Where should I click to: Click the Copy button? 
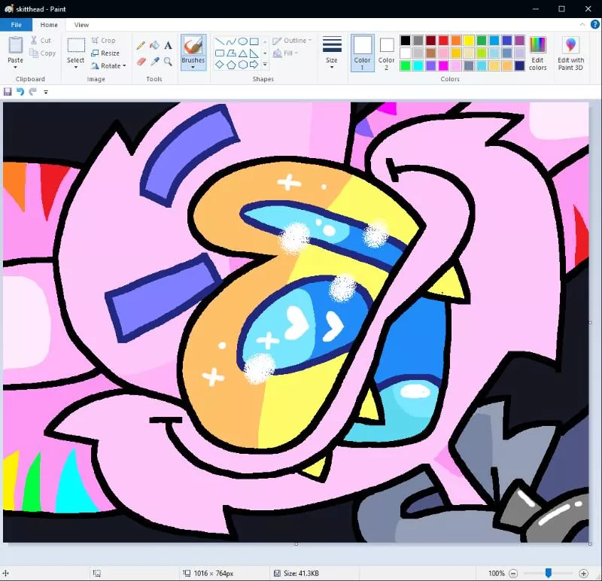click(43, 53)
